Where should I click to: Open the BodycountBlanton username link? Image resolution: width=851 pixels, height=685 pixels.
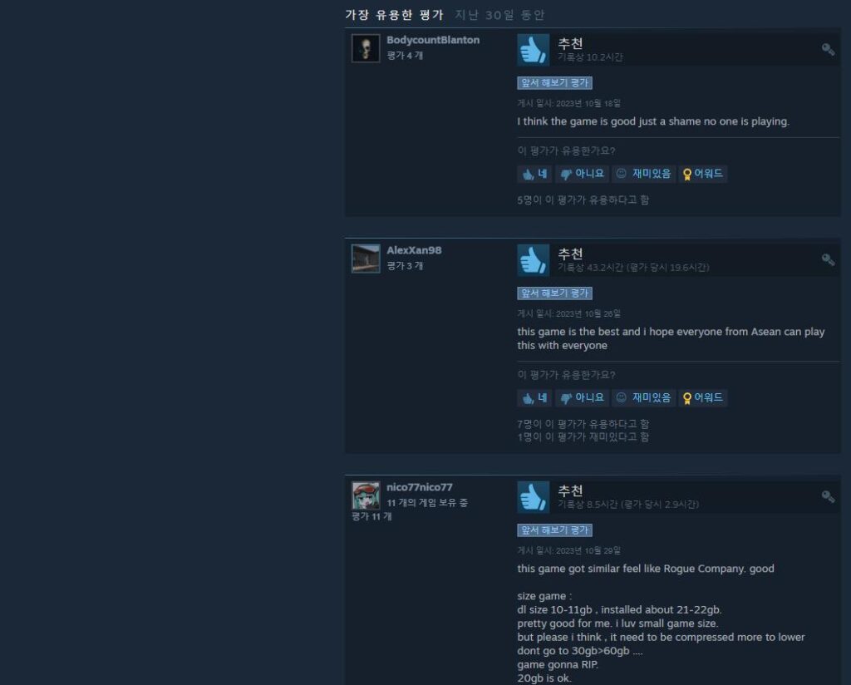tap(432, 40)
